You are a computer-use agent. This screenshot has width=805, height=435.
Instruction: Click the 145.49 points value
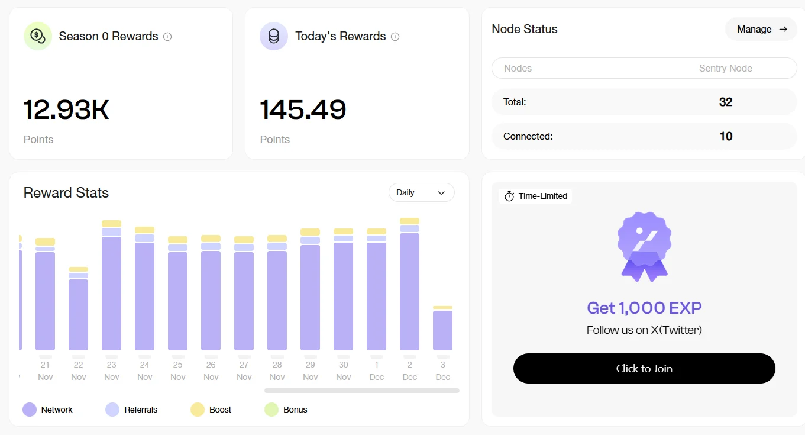point(303,109)
